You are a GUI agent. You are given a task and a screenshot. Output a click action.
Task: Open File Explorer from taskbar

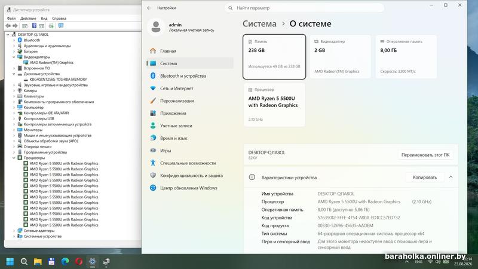point(38,262)
